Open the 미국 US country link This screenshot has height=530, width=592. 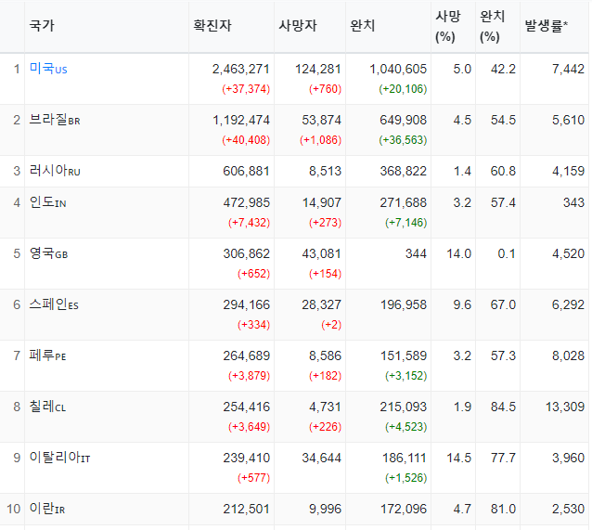pos(48,69)
